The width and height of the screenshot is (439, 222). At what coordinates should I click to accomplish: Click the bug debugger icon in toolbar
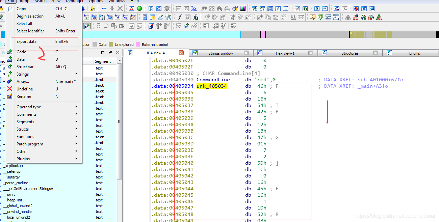166,8
